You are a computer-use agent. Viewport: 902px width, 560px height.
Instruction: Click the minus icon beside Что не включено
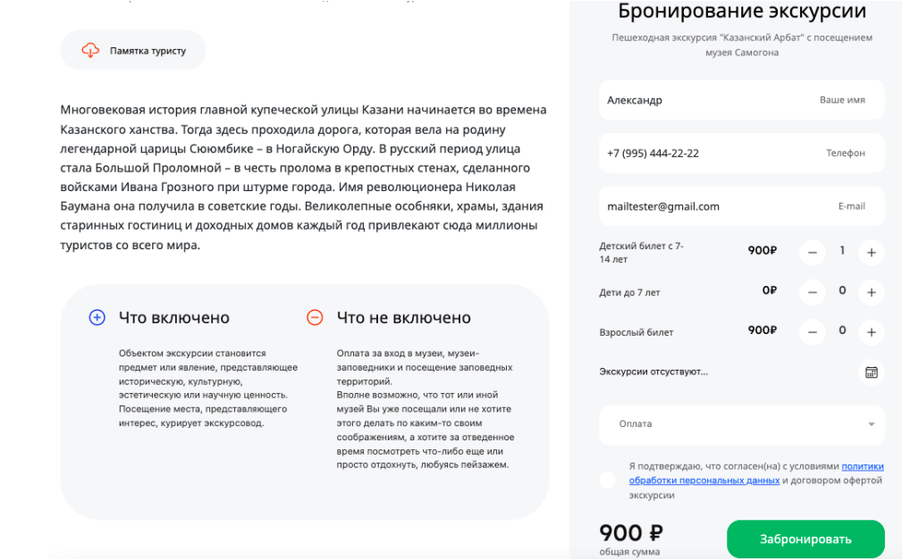315,318
